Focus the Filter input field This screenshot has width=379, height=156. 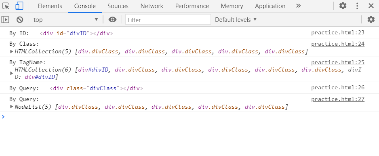168,19
